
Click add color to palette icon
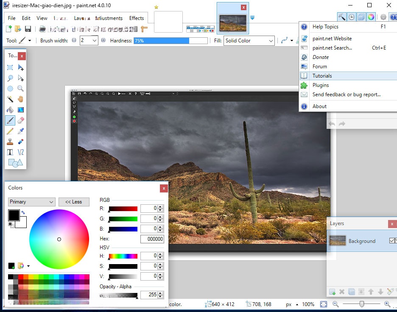pos(11,266)
